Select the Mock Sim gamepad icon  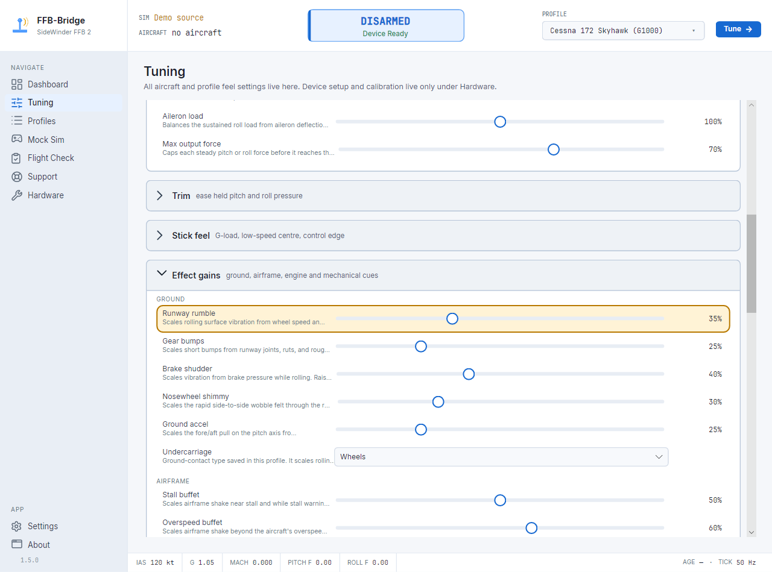(x=17, y=139)
